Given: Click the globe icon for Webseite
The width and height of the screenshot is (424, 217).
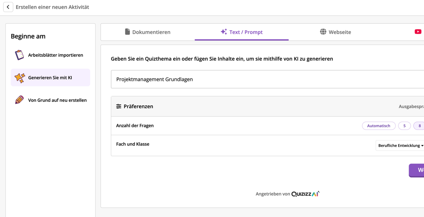Looking at the screenshot, I should 323,32.
